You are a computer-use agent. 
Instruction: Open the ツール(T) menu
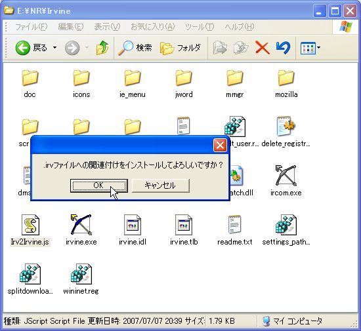pos(200,27)
